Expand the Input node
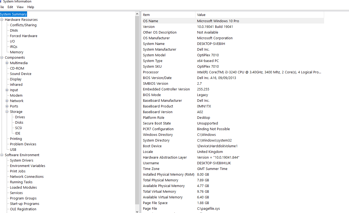Image resolution: width=349 pixels, height=213 pixels. pyautogui.click(x=7, y=90)
